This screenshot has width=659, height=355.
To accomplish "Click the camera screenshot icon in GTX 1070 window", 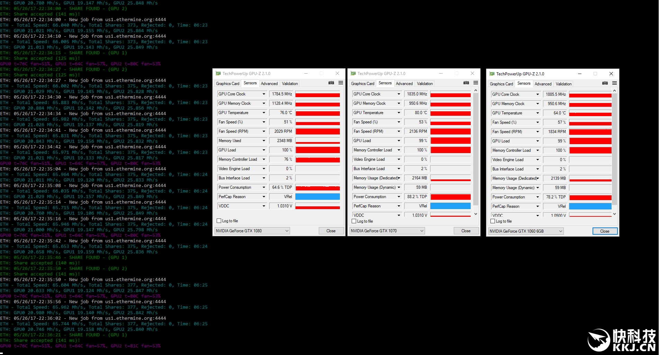I will coord(466,83).
